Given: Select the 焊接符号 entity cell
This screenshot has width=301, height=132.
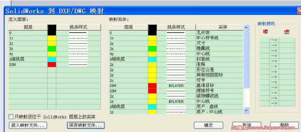Looking at the screenshot, I should click(x=219, y=91).
